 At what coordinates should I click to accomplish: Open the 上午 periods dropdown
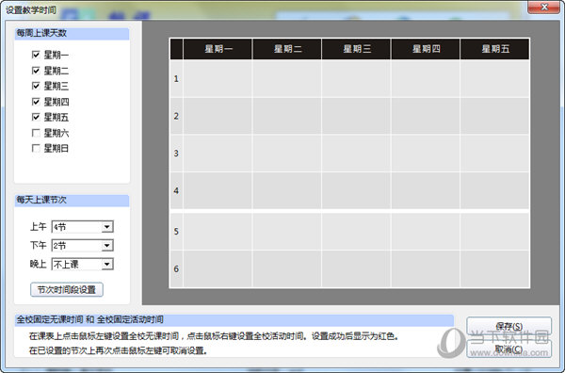(x=83, y=227)
